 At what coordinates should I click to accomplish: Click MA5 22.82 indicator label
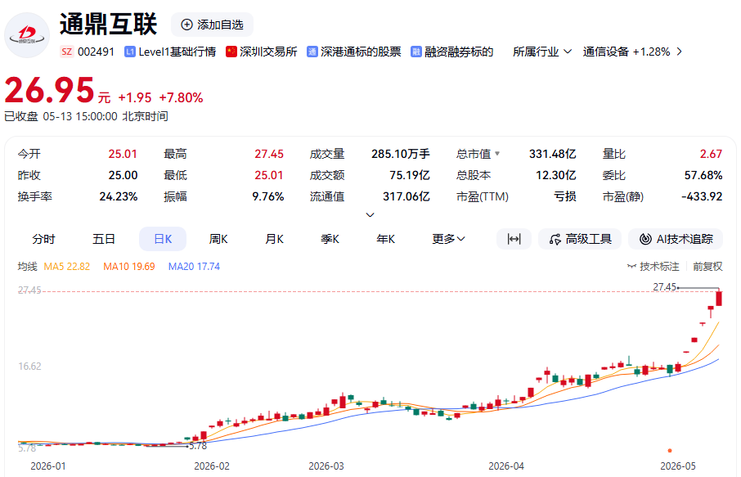pos(66,266)
